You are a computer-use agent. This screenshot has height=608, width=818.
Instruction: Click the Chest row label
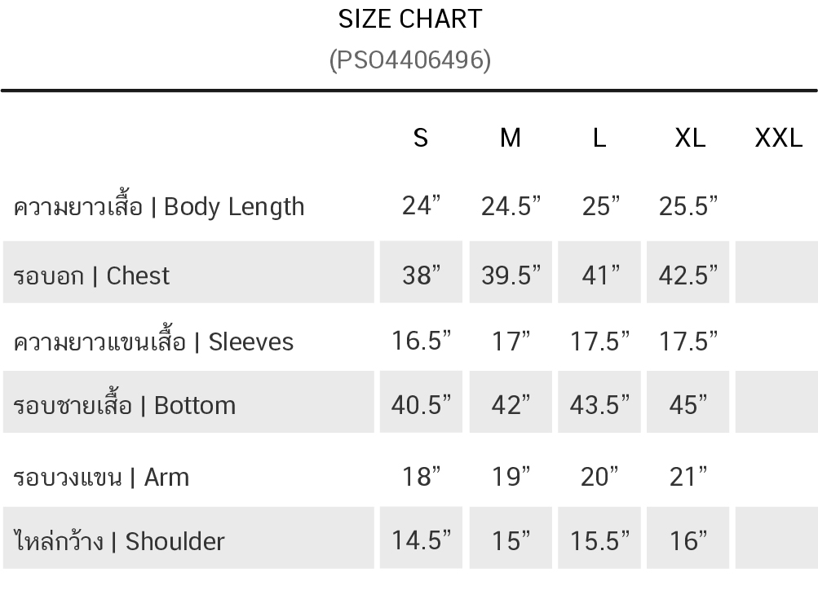tap(91, 275)
